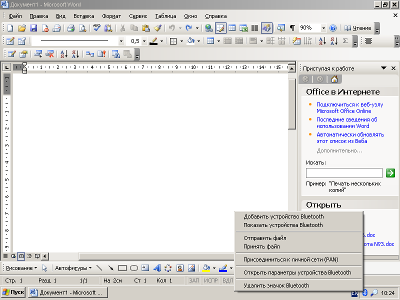Open the Автофигуры menu

click(x=73, y=268)
